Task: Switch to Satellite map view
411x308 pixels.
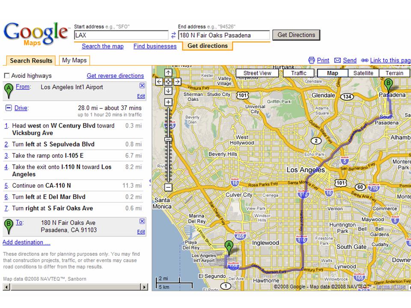Action: coord(363,73)
